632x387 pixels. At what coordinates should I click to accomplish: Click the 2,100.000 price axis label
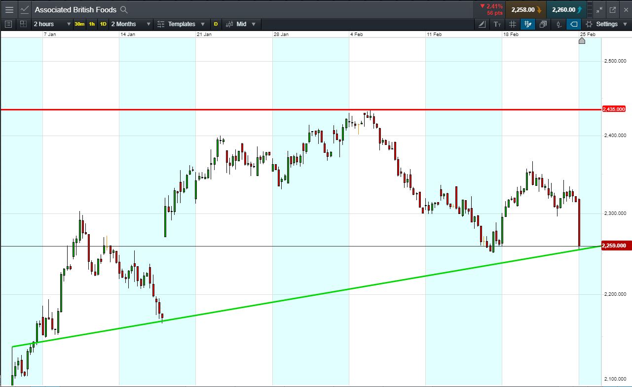pos(615,379)
